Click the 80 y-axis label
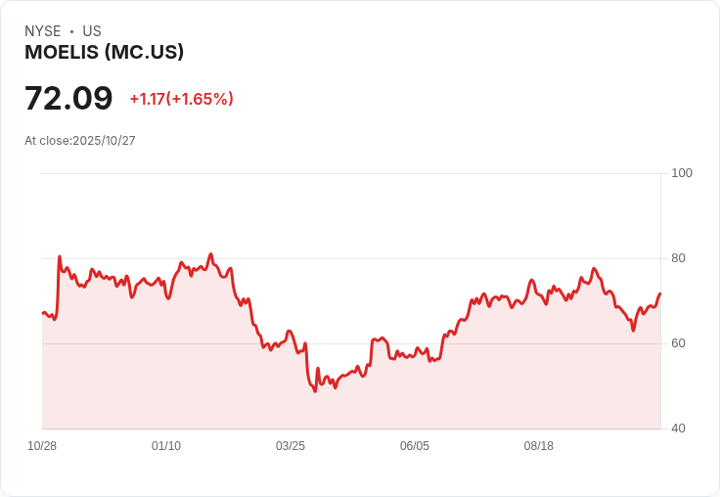Screen dimensions: 720x497 pyautogui.click(x=679, y=258)
